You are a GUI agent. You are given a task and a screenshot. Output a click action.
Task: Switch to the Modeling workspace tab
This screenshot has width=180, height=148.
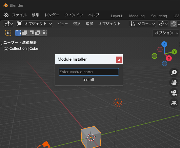tap(137, 16)
